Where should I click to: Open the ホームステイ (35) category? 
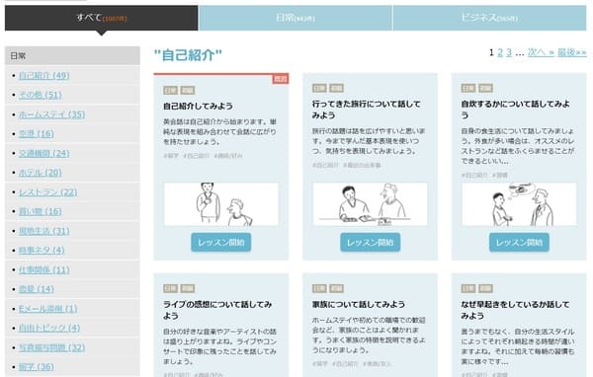click(51, 114)
